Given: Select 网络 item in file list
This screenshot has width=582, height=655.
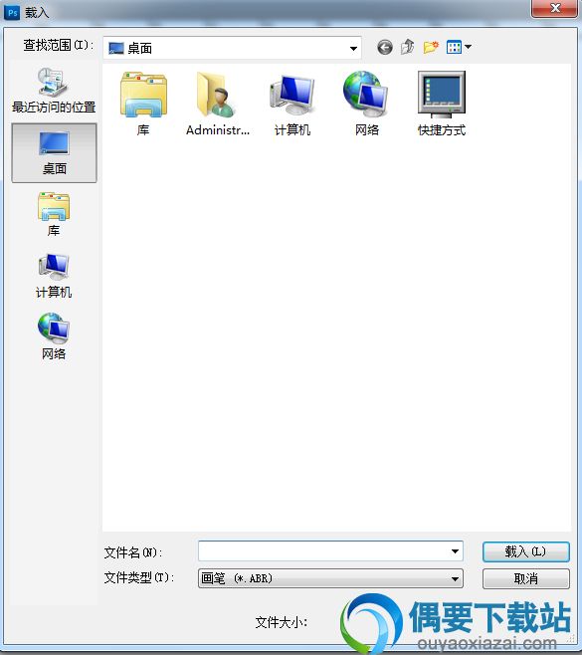Looking at the screenshot, I should [366, 104].
